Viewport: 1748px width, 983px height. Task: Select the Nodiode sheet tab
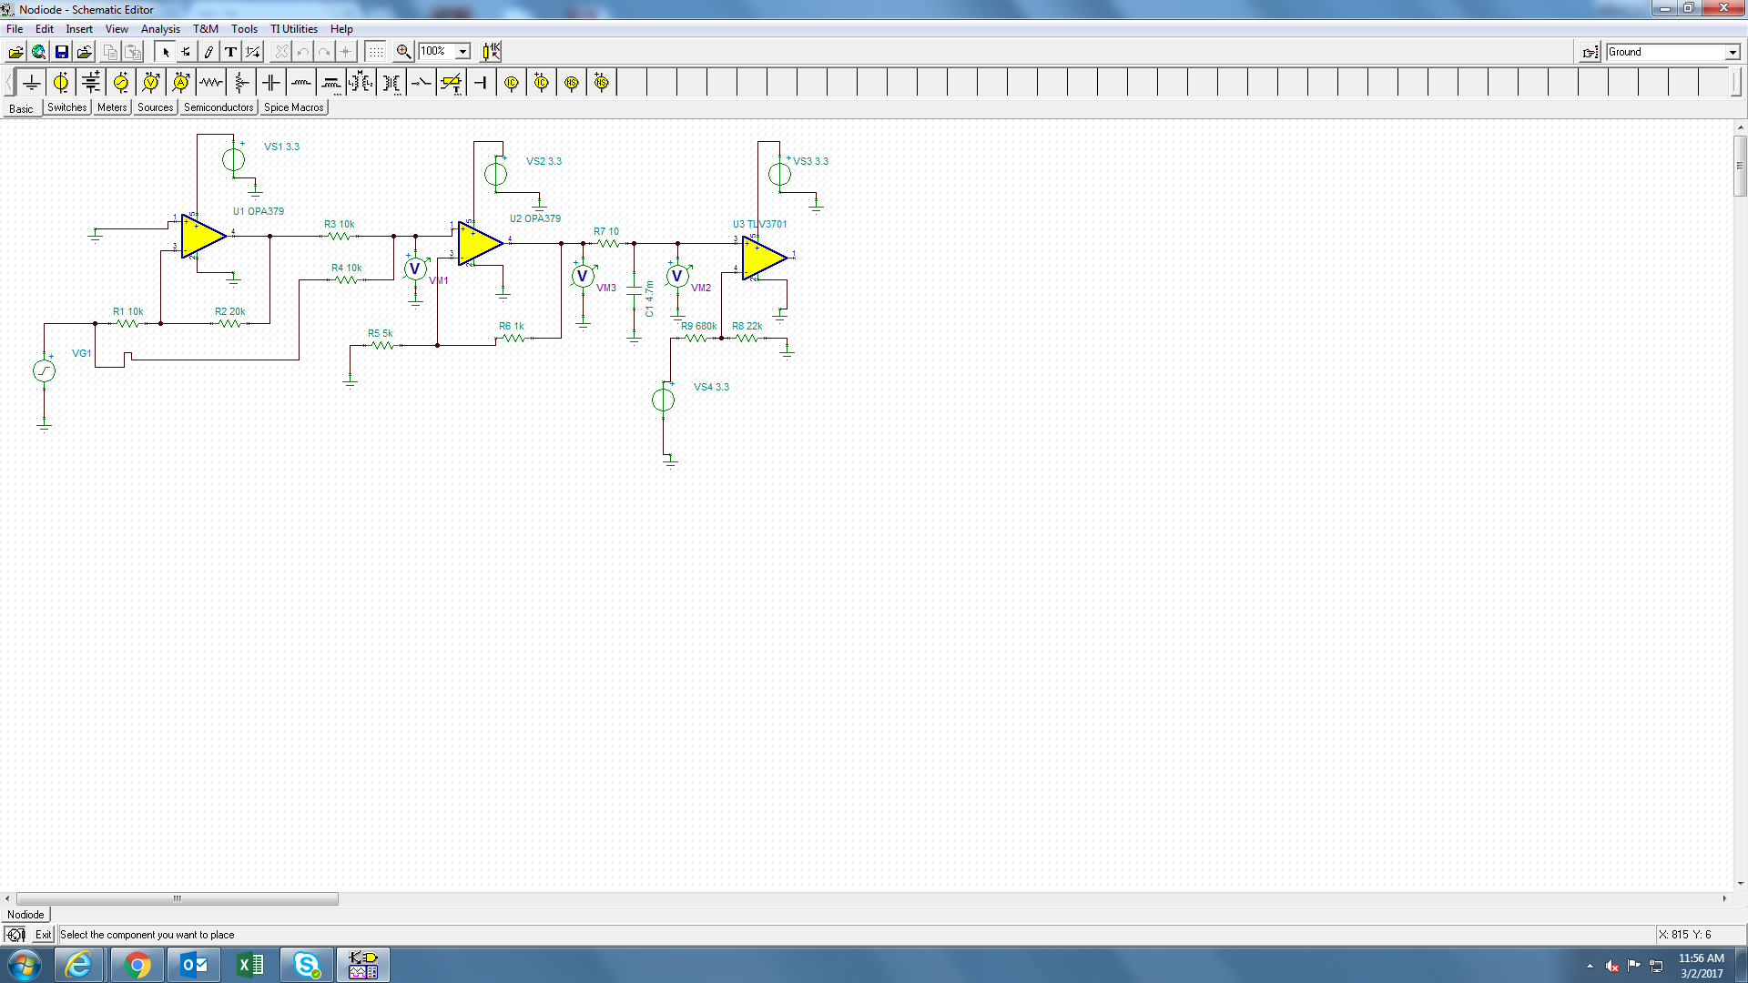pos(25,915)
